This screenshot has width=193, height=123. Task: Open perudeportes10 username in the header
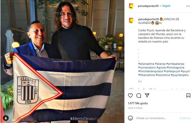(x=148, y=6)
